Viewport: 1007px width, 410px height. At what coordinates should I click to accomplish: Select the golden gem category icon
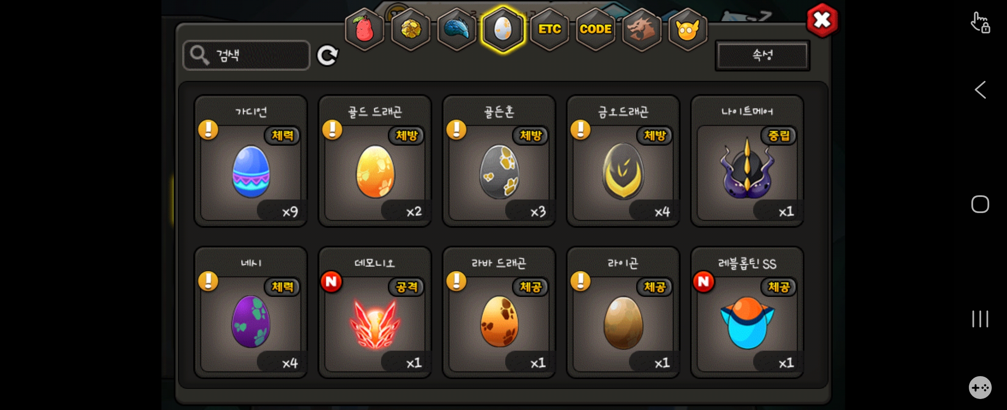[411, 29]
